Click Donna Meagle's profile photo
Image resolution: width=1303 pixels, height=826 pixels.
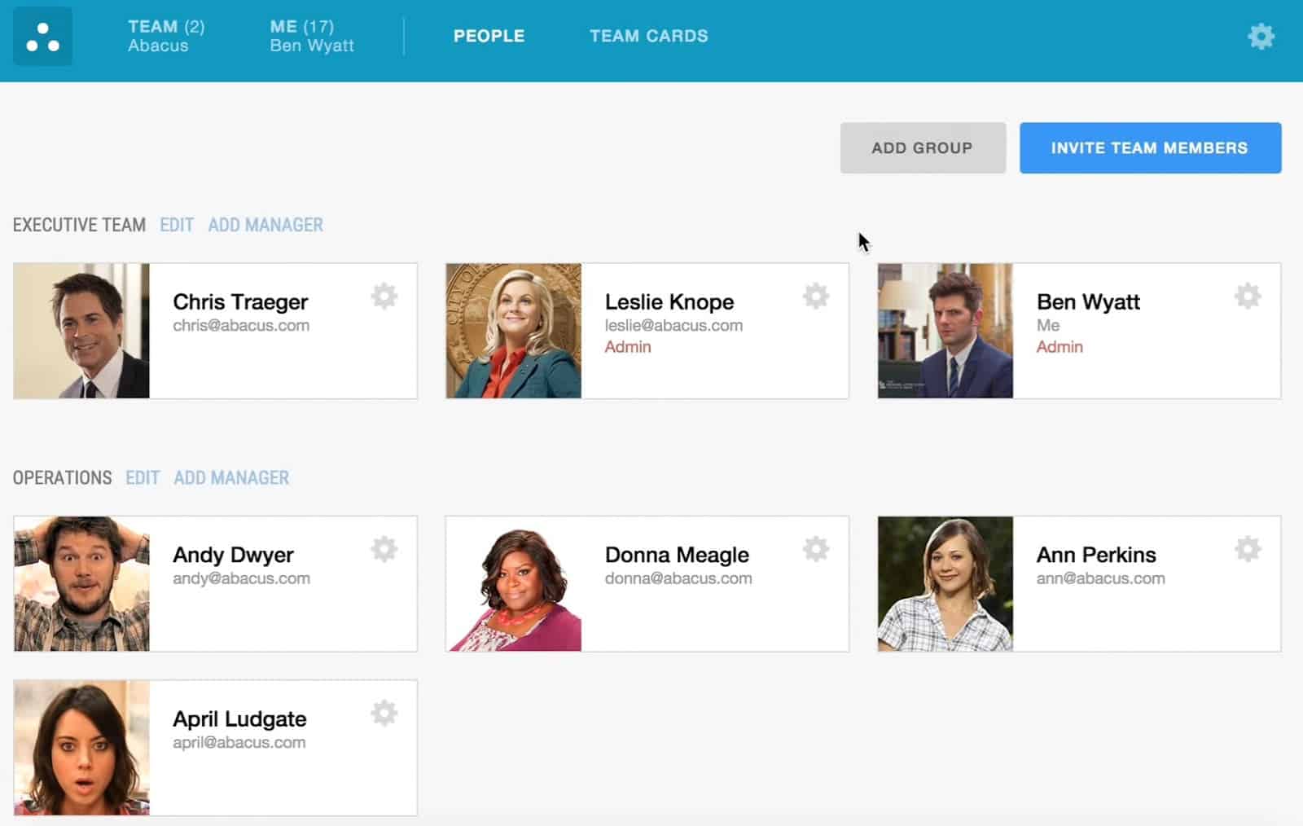(514, 583)
